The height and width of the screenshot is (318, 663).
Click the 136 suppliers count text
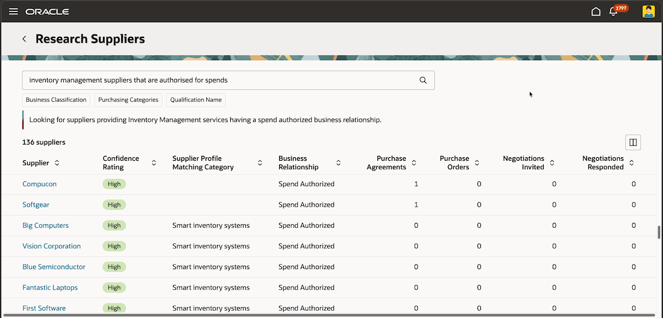pyautogui.click(x=44, y=142)
